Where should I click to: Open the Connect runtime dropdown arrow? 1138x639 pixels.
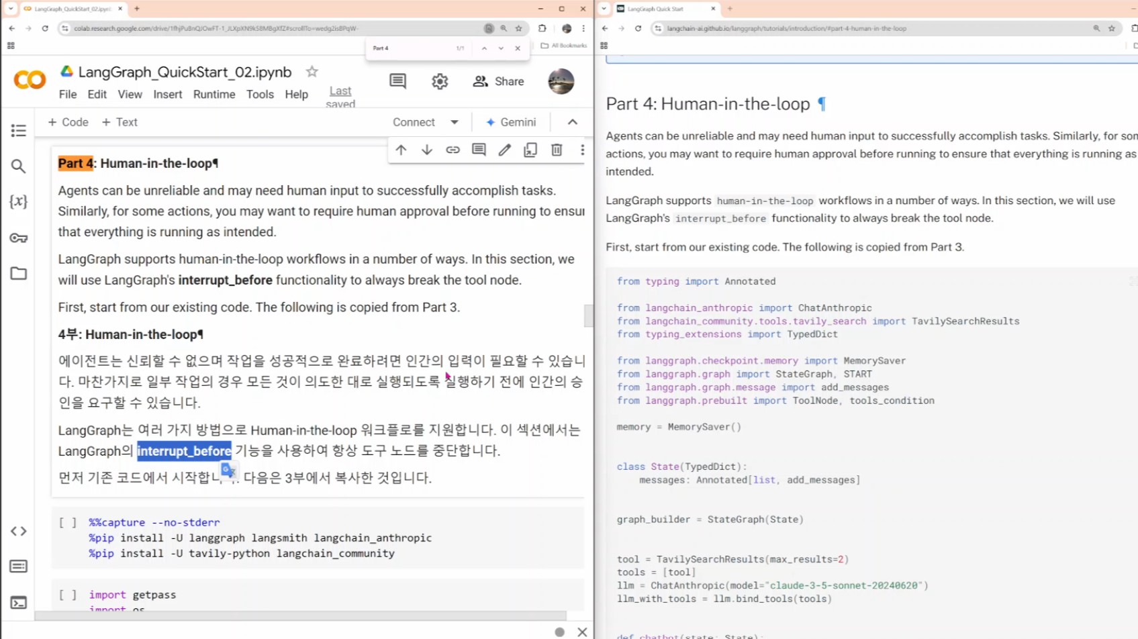[x=455, y=122]
